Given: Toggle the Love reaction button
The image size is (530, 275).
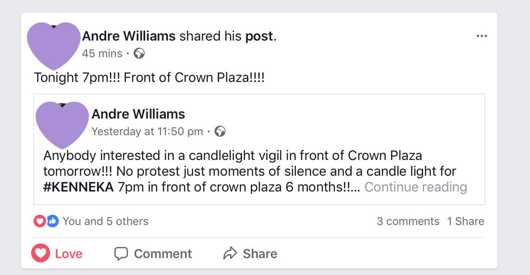Looking at the screenshot, I should click(57, 253).
